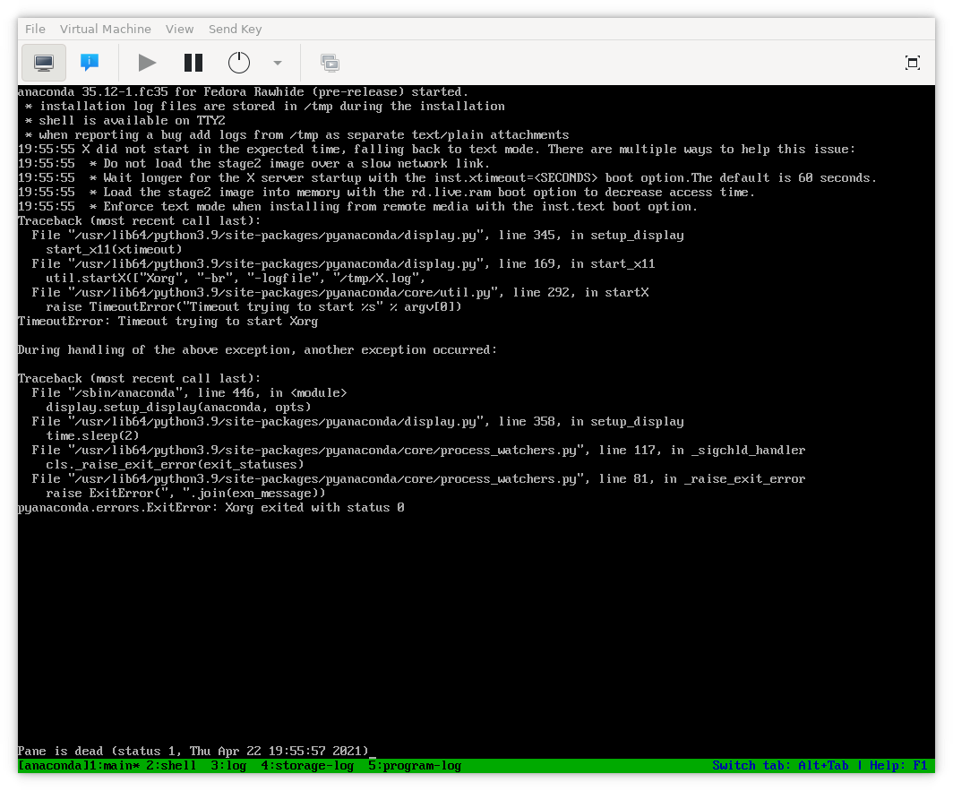Screen dimensions: 953x791
Task: Open manage VM snapshots icon
Action: (x=330, y=63)
